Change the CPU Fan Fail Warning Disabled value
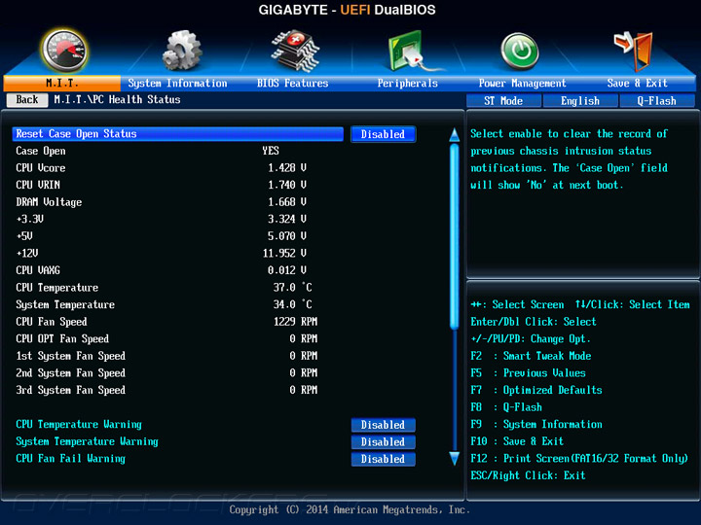Viewport: 701px width, 525px height. (384, 459)
